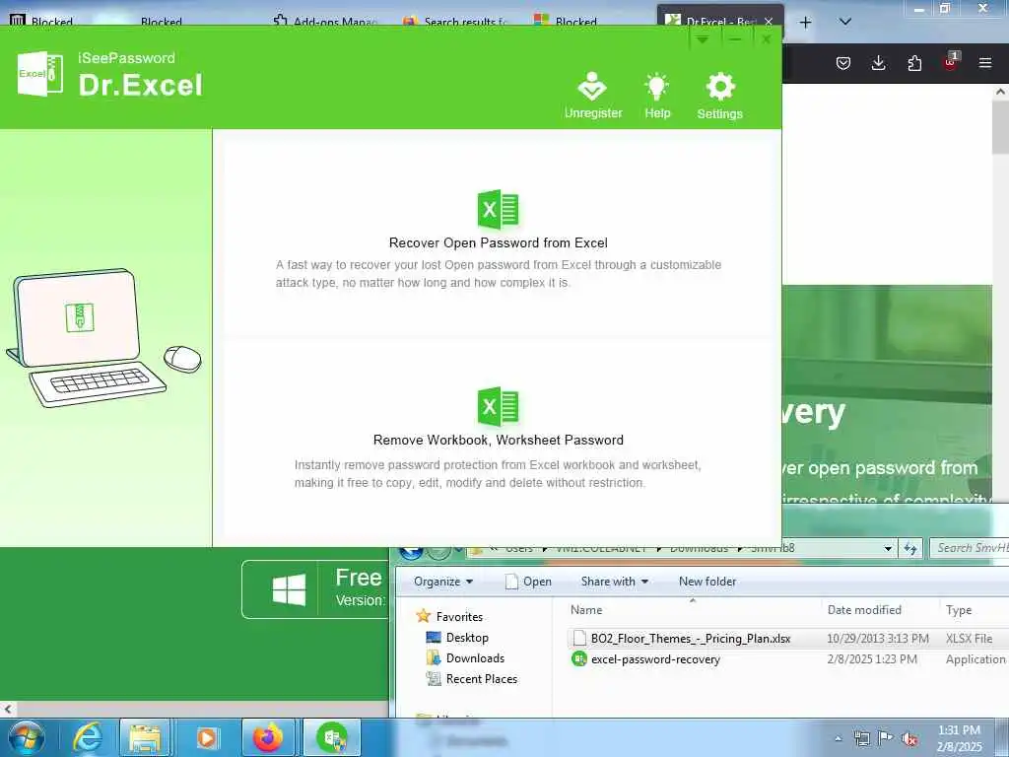Expand the Explorer address bar history dropdown
This screenshot has width=1009, height=757.
(x=888, y=548)
